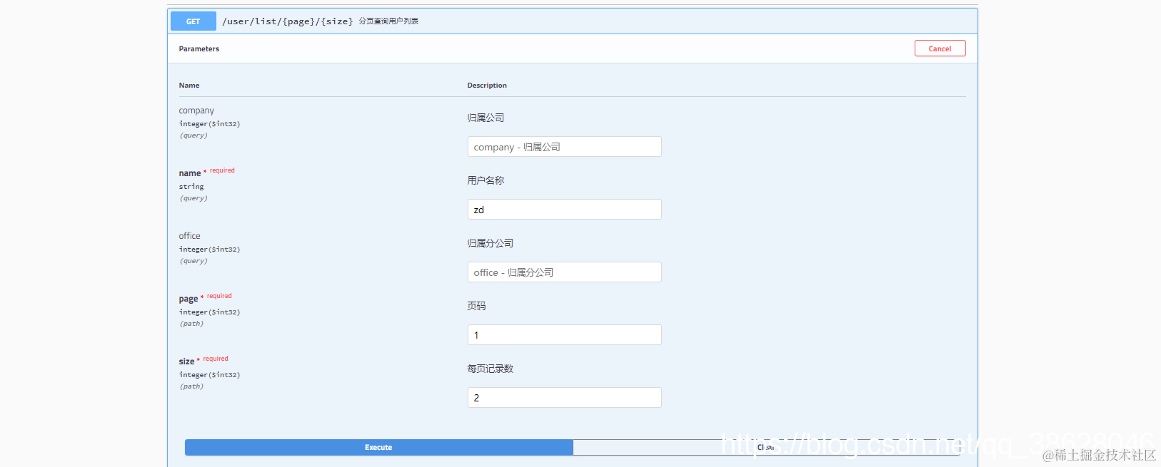
Task: Select the string type under name
Action: (x=191, y=187)
